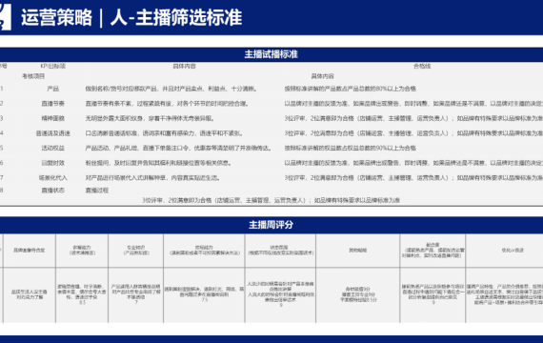Select the 状态氛围 column header cell
Image resolution: width=543 pixels, height=343 pixels.
[280, 251]
